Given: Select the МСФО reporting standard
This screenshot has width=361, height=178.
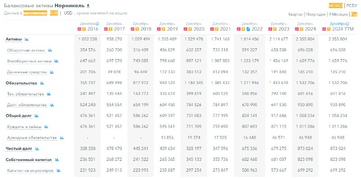Looking at the screenshot, I should pos(336,6).
